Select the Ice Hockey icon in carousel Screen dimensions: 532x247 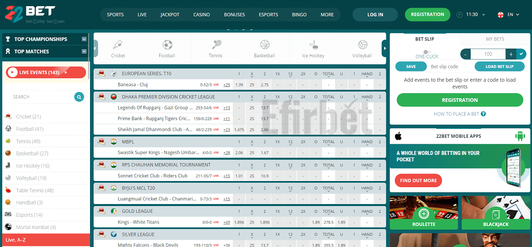313,44
